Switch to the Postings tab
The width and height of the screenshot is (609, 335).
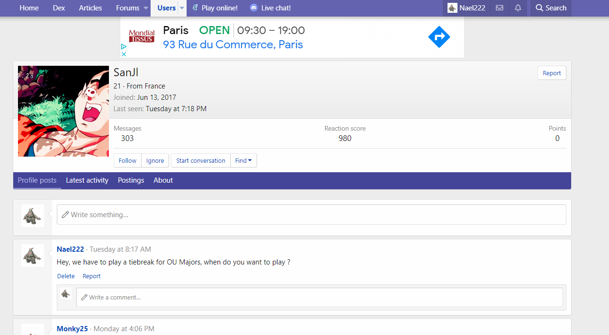pos(131,180)
